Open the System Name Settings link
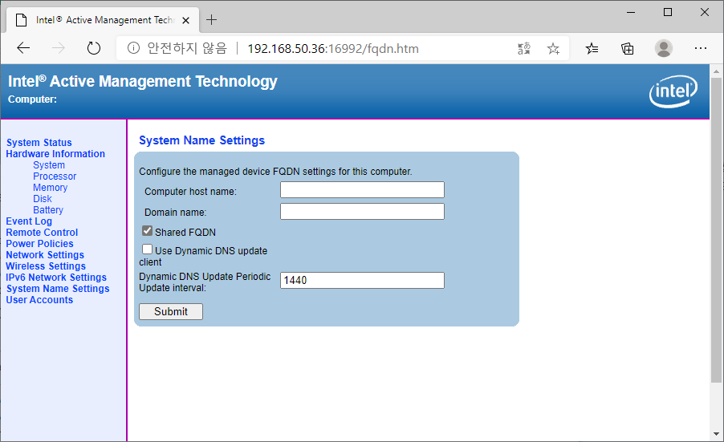The height and width of the screenshot is (442, 724). pos(58,288)
